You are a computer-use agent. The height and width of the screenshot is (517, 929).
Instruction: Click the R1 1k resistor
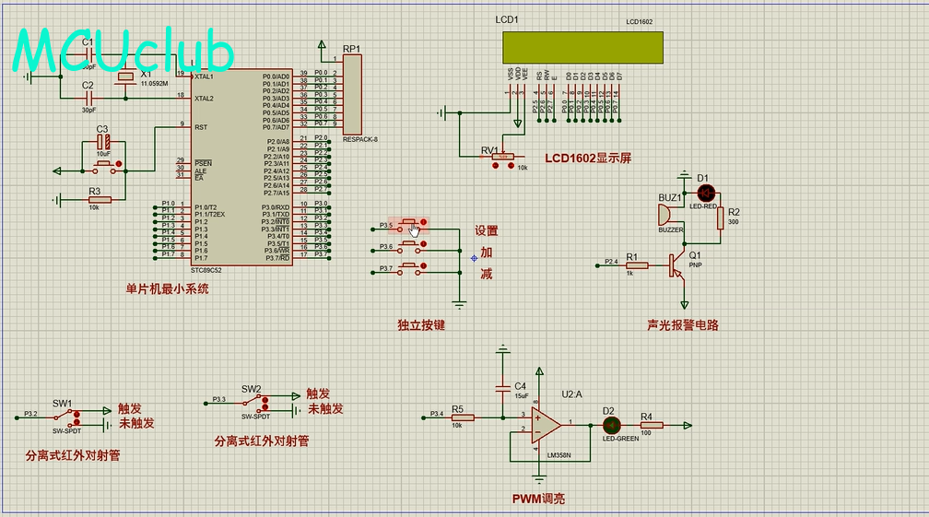pos(637,265)
